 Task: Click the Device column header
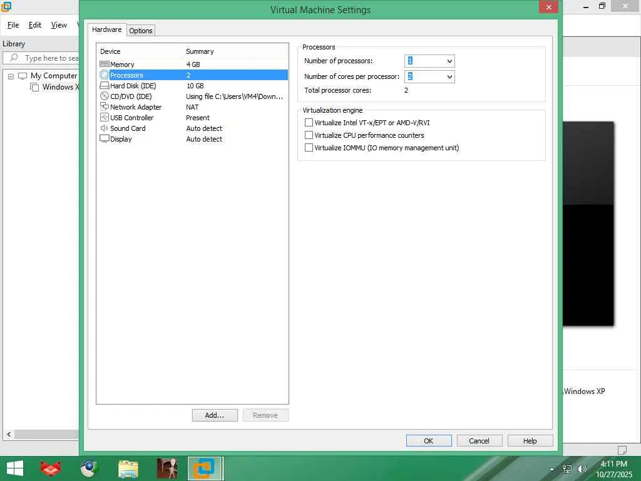(110, 51)
